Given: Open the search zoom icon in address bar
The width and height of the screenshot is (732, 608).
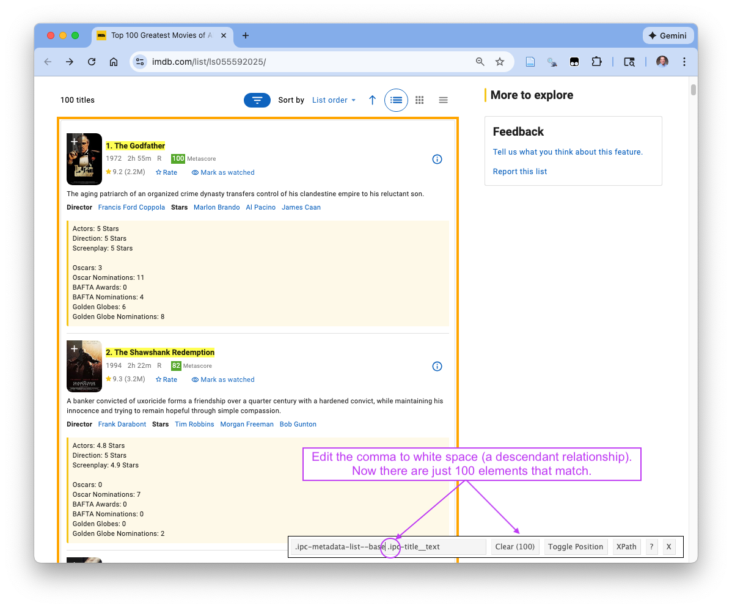Looking at the screenshot, I should point(480,61).
